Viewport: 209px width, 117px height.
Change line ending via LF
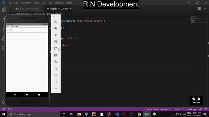pos(183,109)
